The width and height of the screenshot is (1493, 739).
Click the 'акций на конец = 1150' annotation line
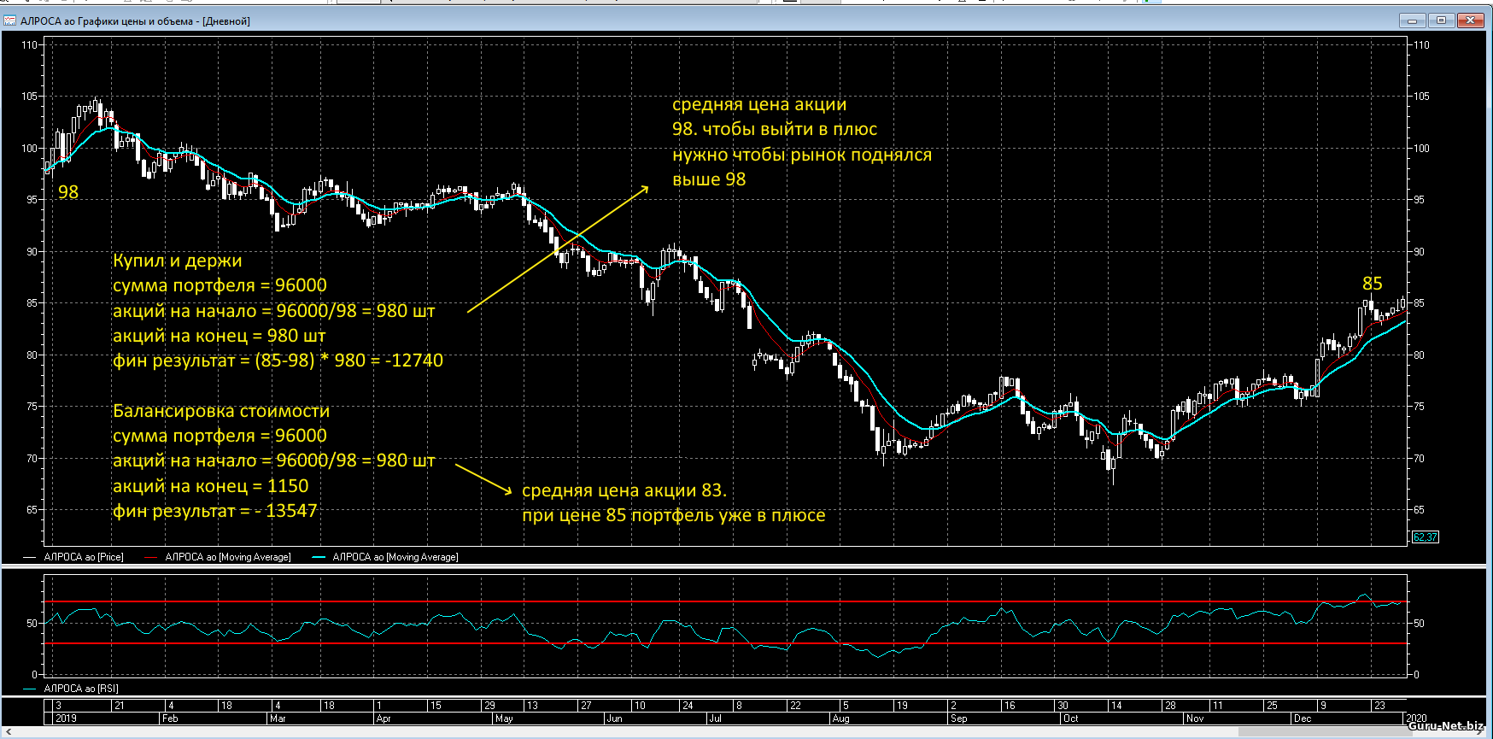(211, 486)
